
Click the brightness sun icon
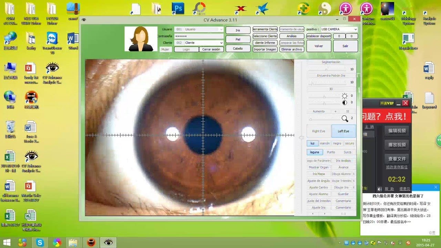345,96
